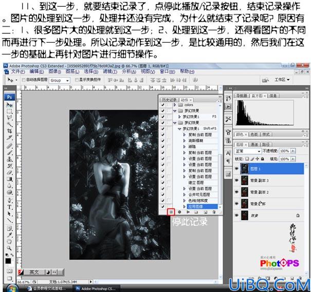Screen dimensions: 311x292
Task: Select the Line shape tool
Action: coord(9,220)
